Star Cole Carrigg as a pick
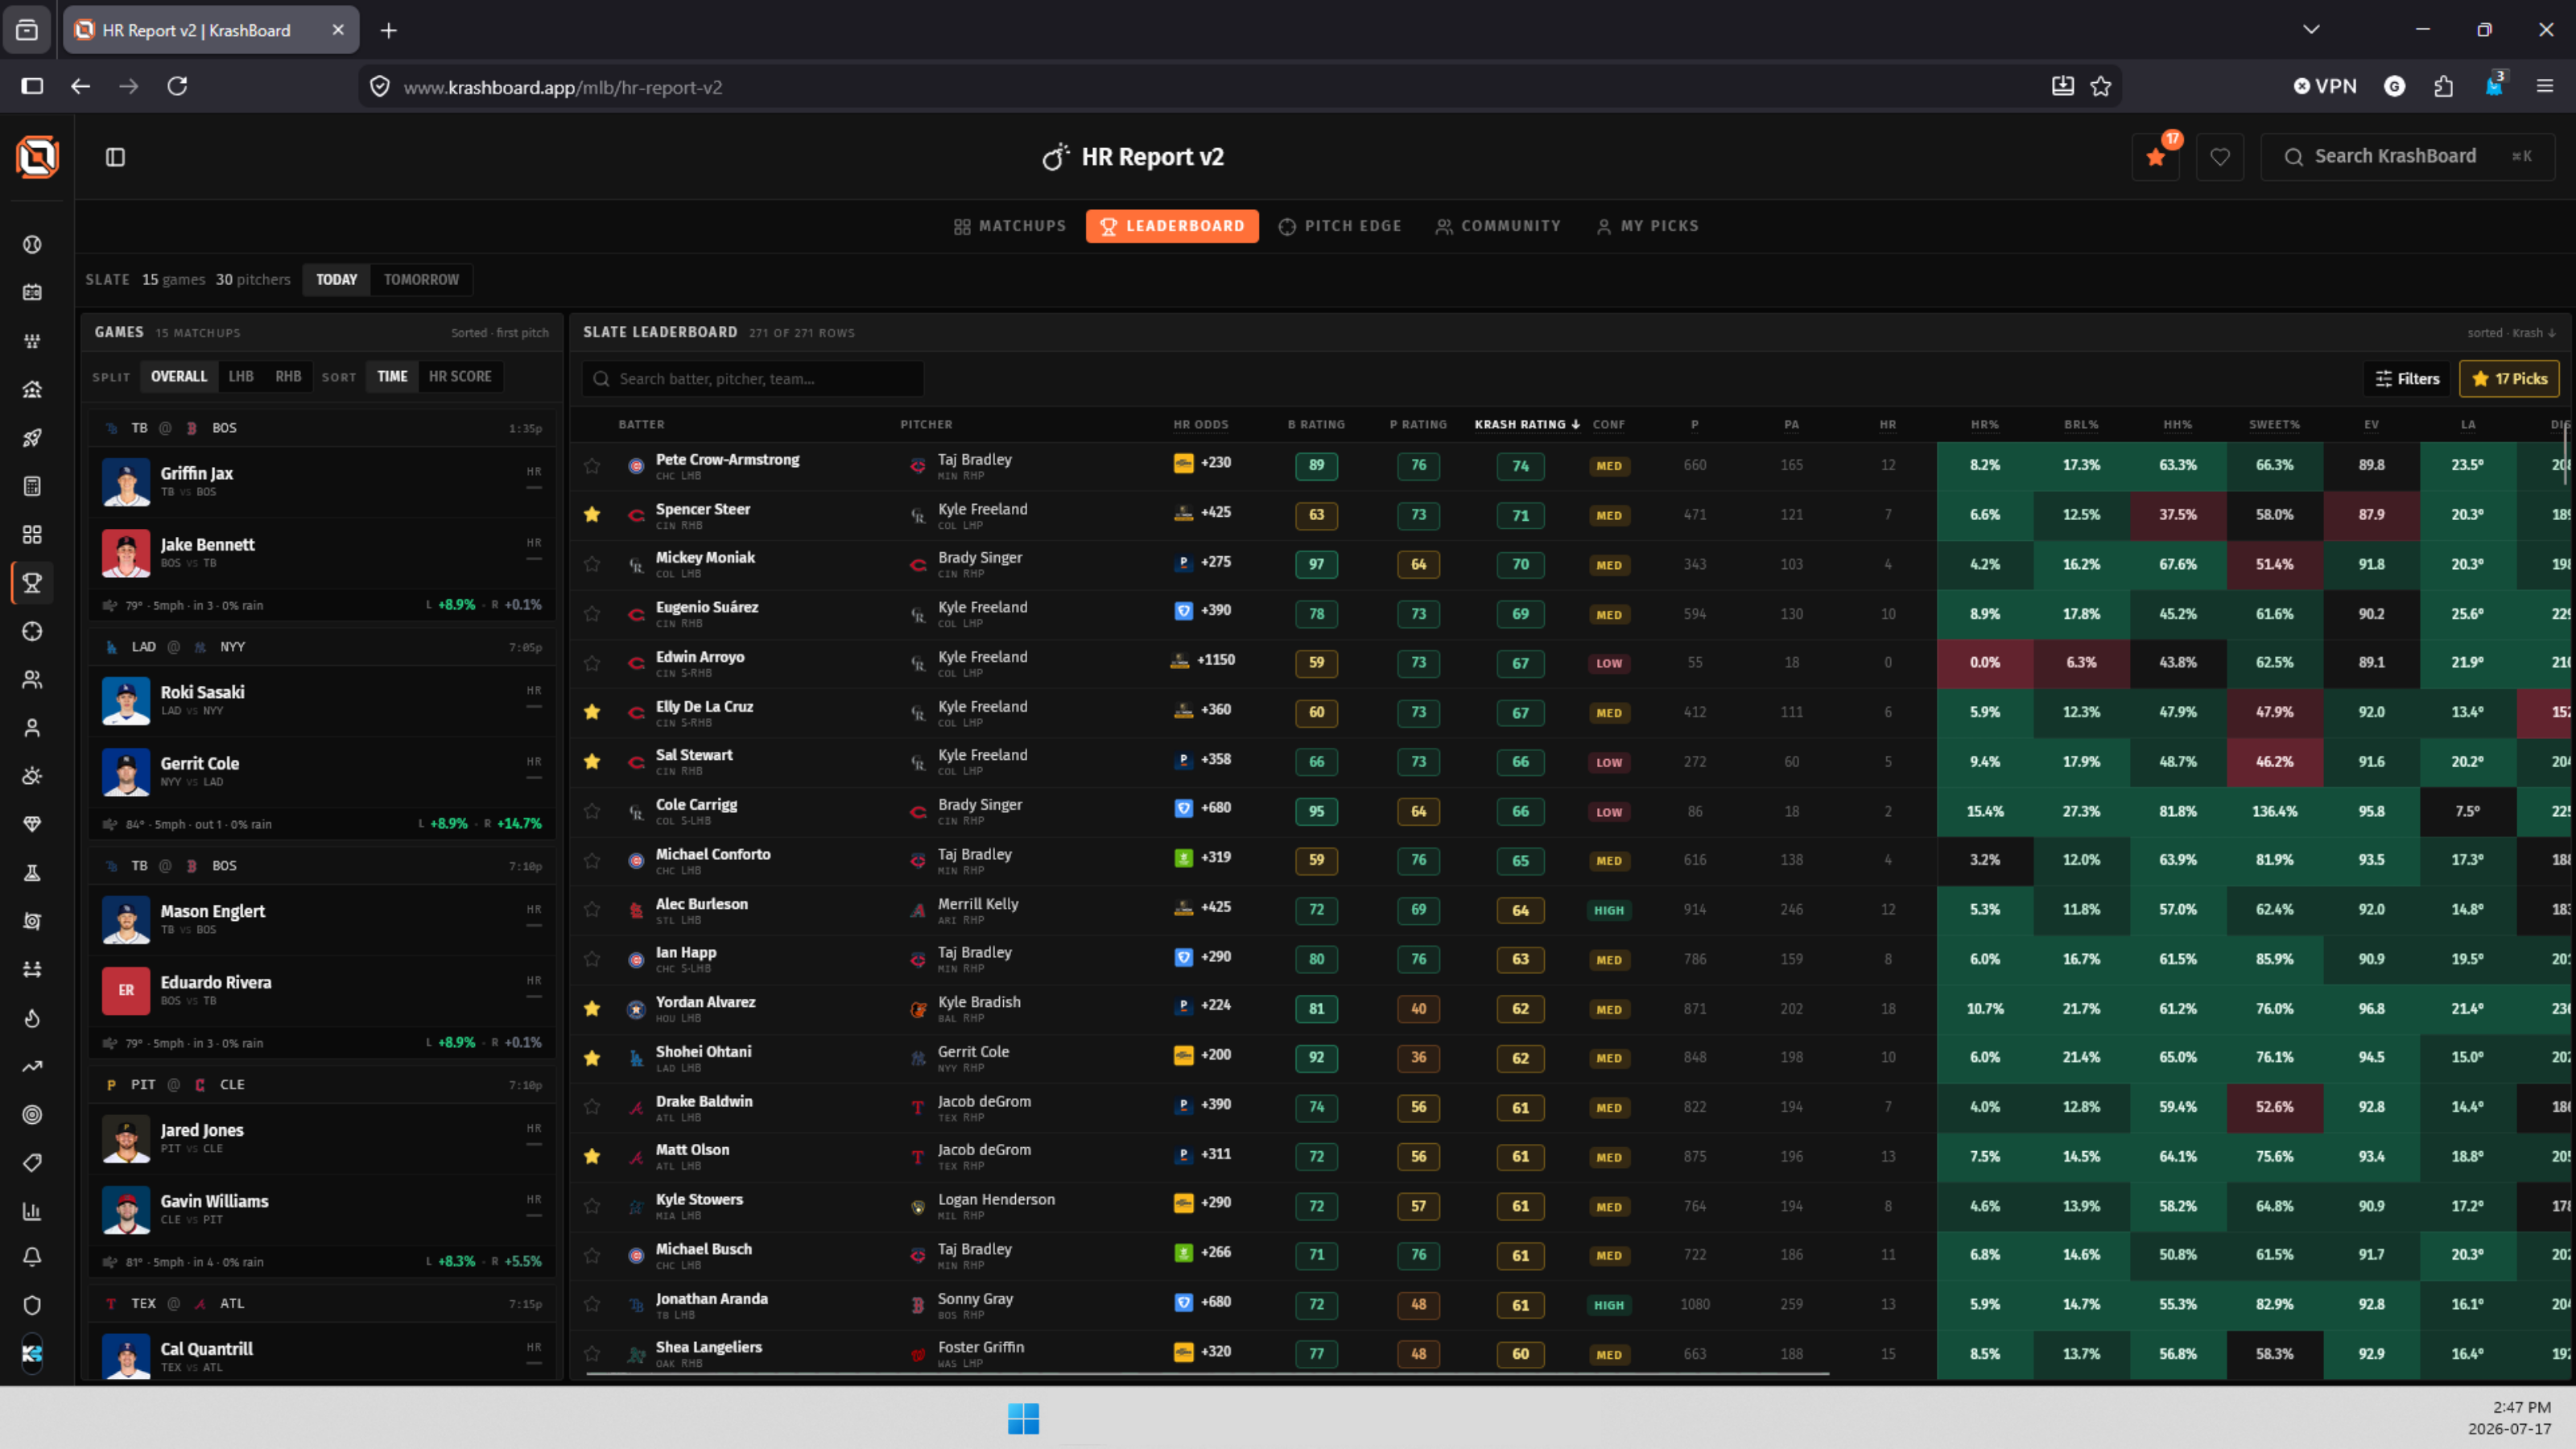This screenshot has height=1449, width=2576. click(x=592, y=811)
